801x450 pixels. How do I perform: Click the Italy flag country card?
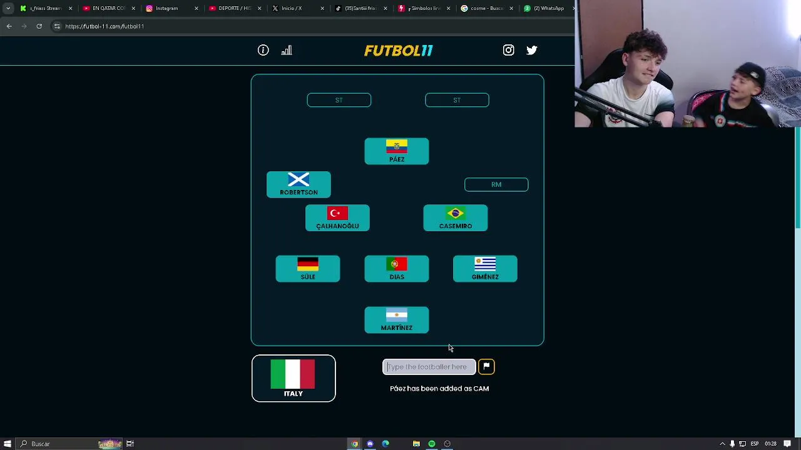click(x=293, y=378)
